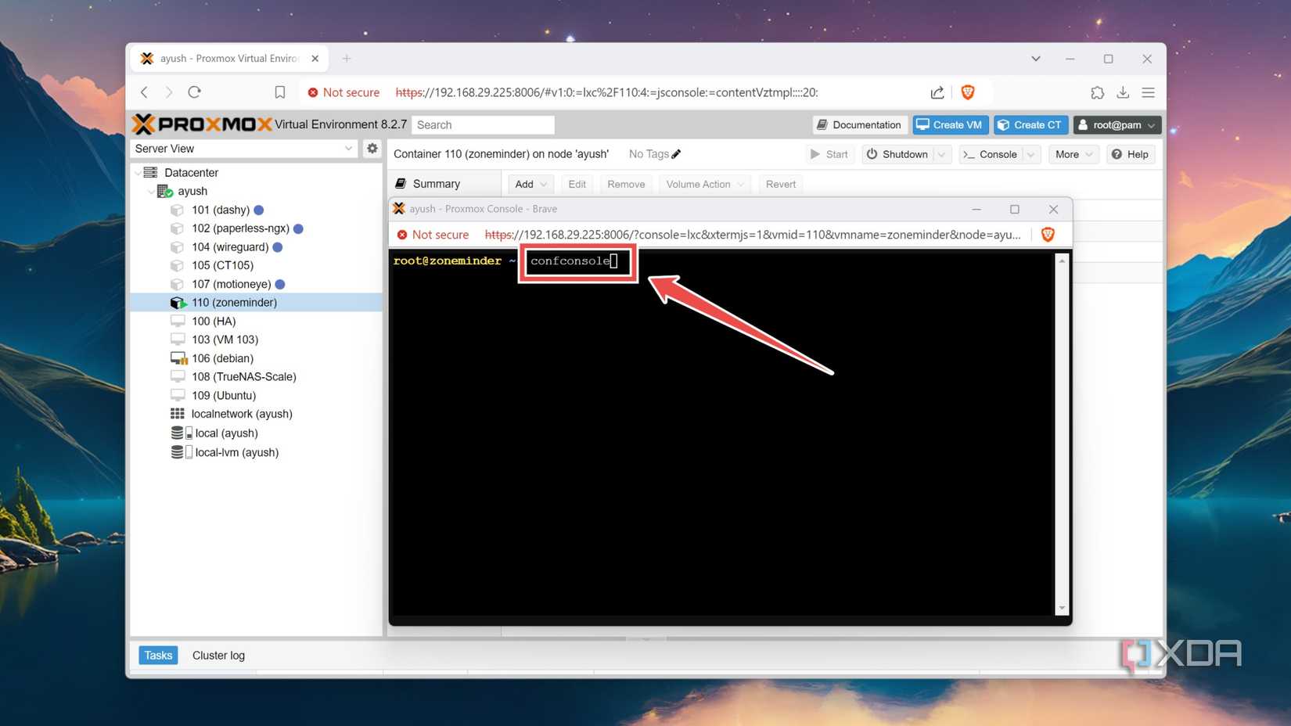The height and width of the screenshot is (726, 1291).
Task: Reload the Proxmox page
Action: (195, 92)
